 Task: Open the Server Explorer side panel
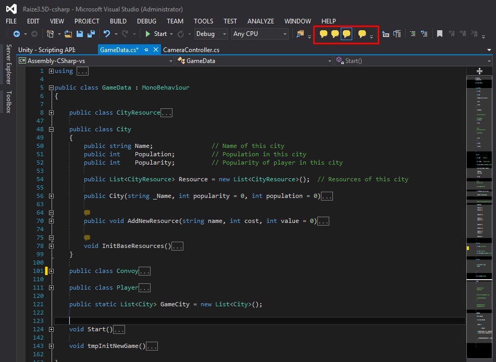[8, 65]
